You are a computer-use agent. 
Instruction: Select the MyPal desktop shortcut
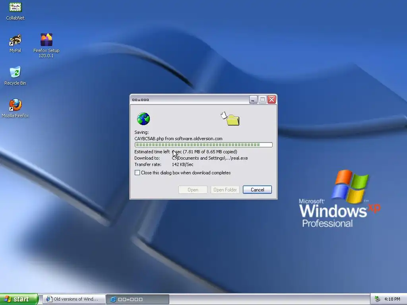(16, 43)
